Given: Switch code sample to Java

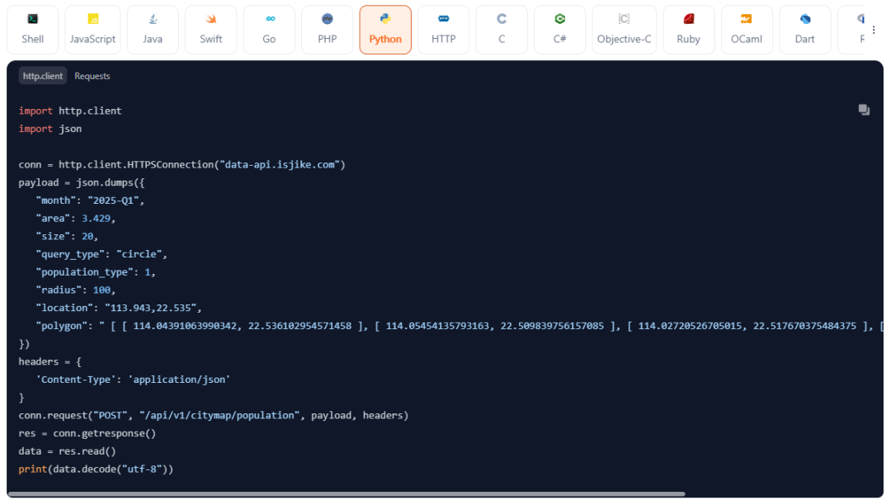Looking at the screenshot, I should [153, 30].
